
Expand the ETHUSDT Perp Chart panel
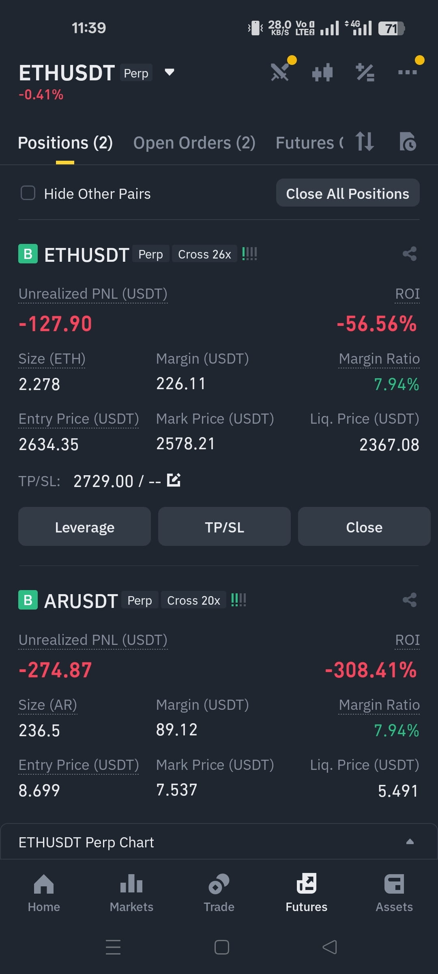[x=219, y=842]
